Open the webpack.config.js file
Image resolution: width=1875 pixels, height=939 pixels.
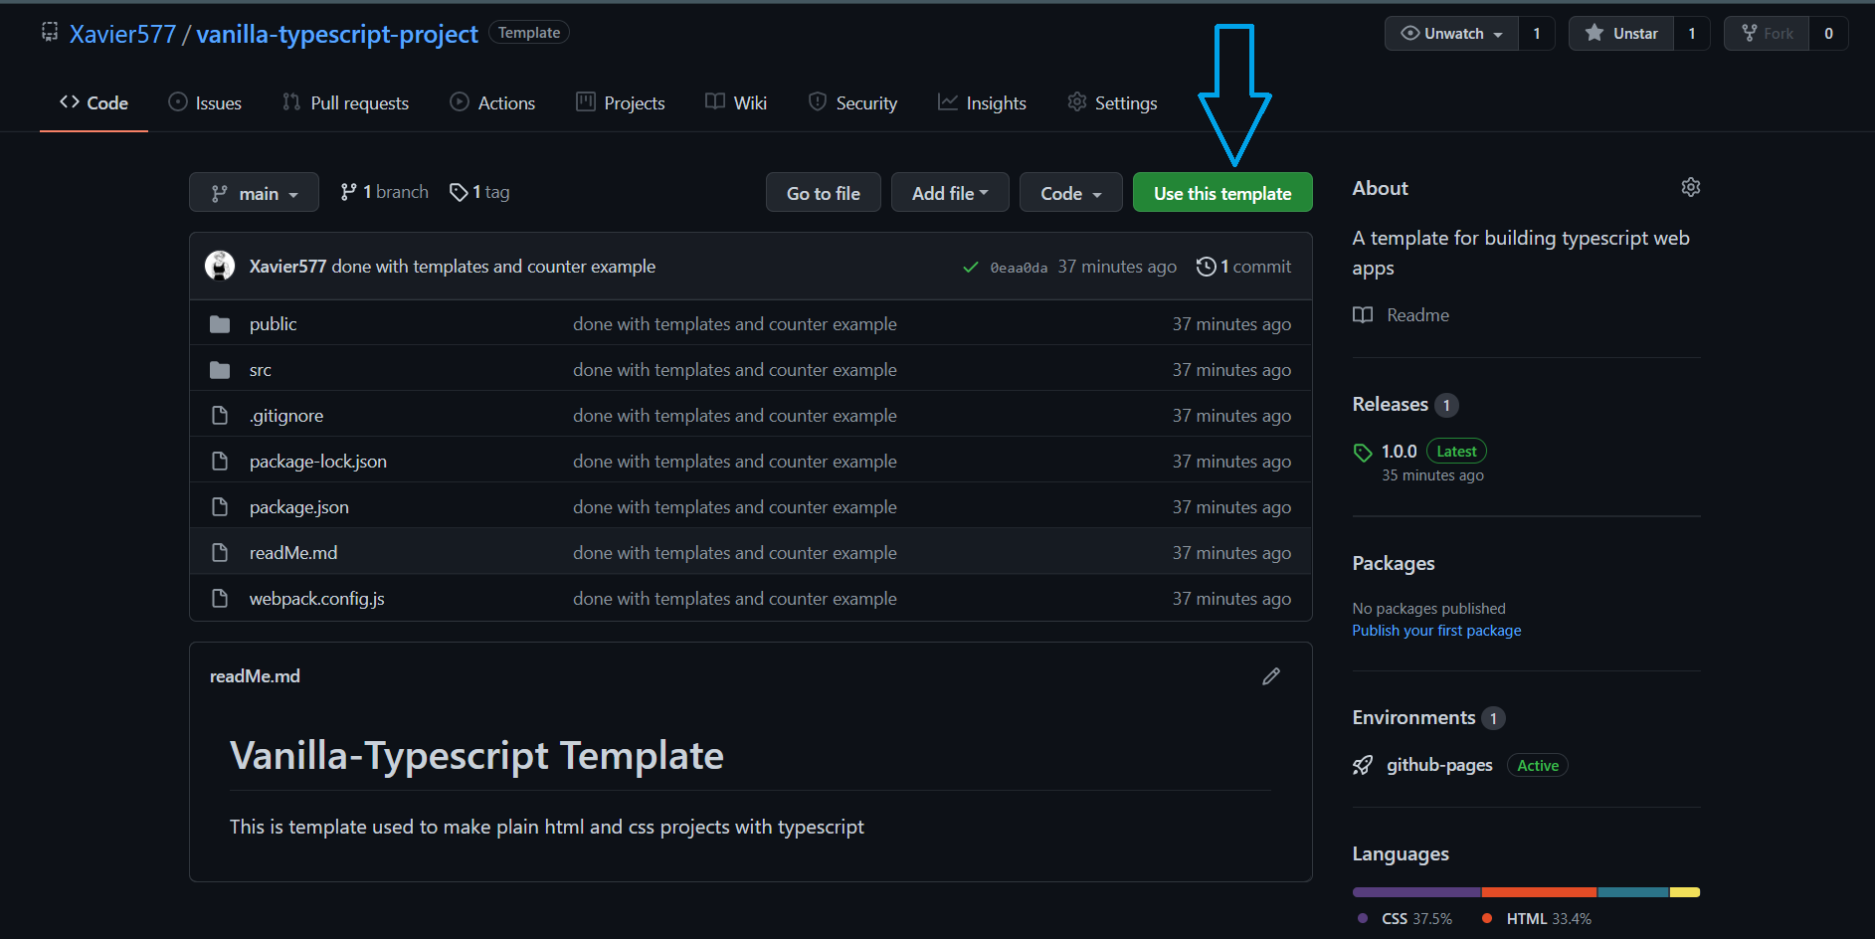tap(317, 599)
